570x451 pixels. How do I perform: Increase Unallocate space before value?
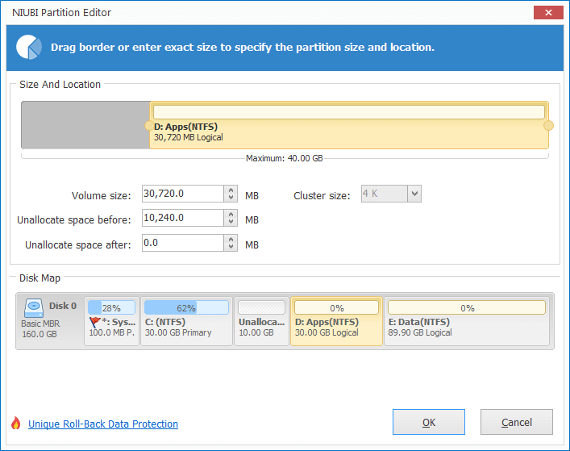231,215
